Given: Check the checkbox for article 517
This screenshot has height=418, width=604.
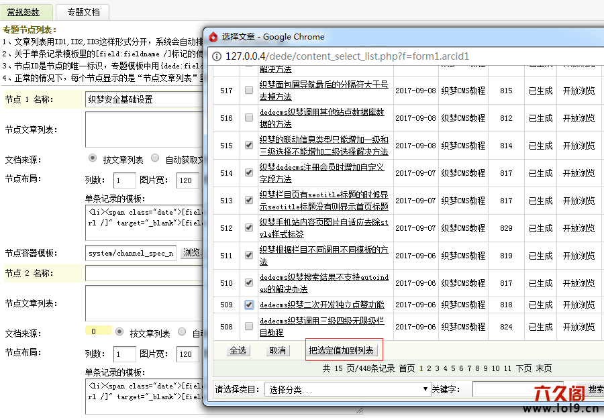Looking at the screenshot, I should [x=249, y=91].
